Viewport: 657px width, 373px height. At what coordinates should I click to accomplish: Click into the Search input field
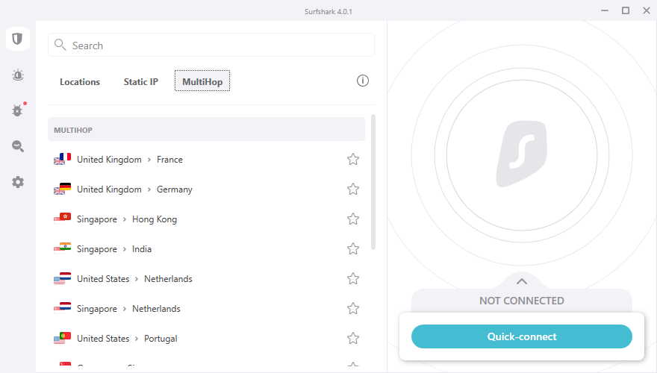(217, 46)
